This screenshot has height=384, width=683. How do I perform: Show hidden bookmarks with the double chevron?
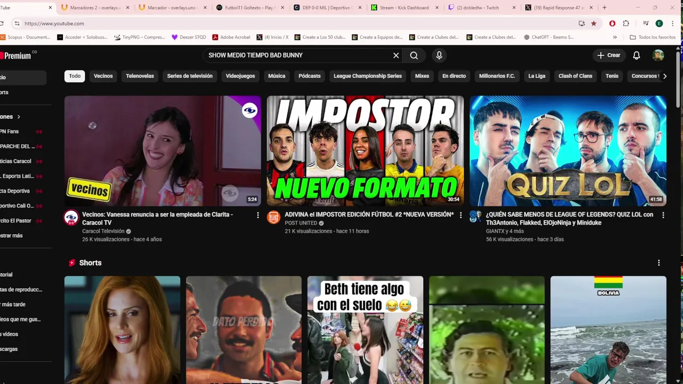click(615, 37)
